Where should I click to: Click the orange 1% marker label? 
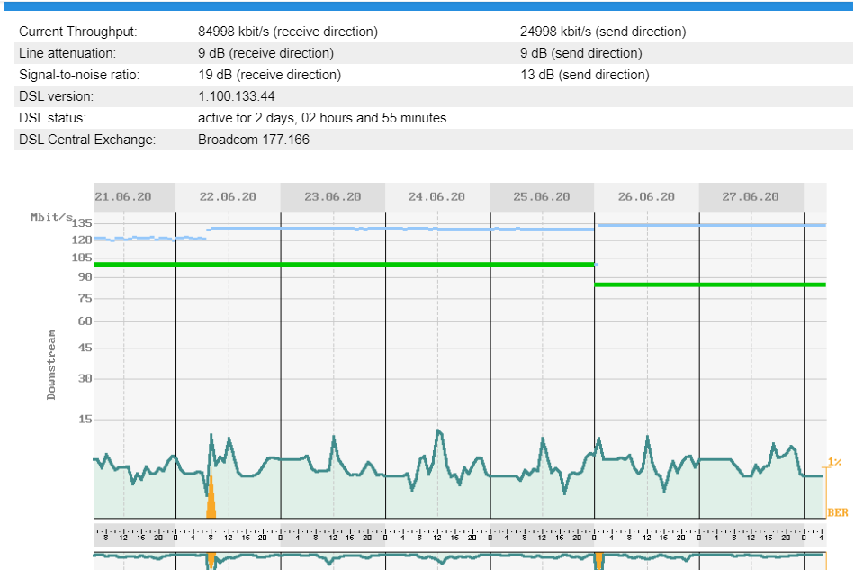coord(834,462)
